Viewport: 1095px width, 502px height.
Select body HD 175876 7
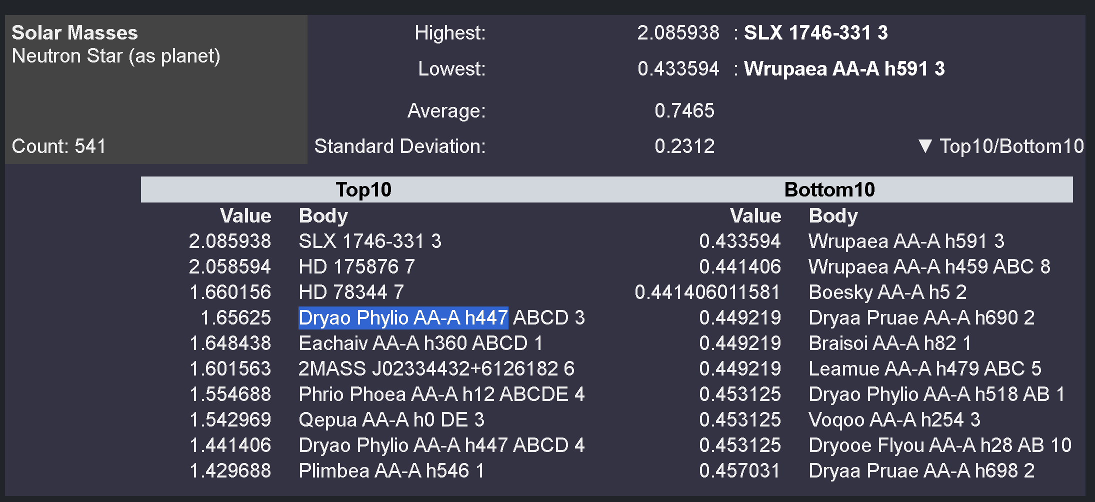pyautogui.click(x=356, y=266)
